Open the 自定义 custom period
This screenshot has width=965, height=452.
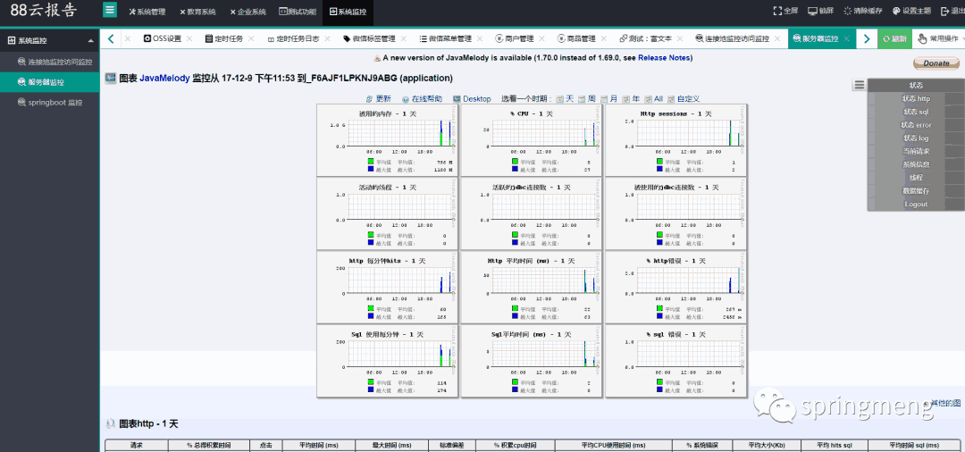(x=684, y=99)
